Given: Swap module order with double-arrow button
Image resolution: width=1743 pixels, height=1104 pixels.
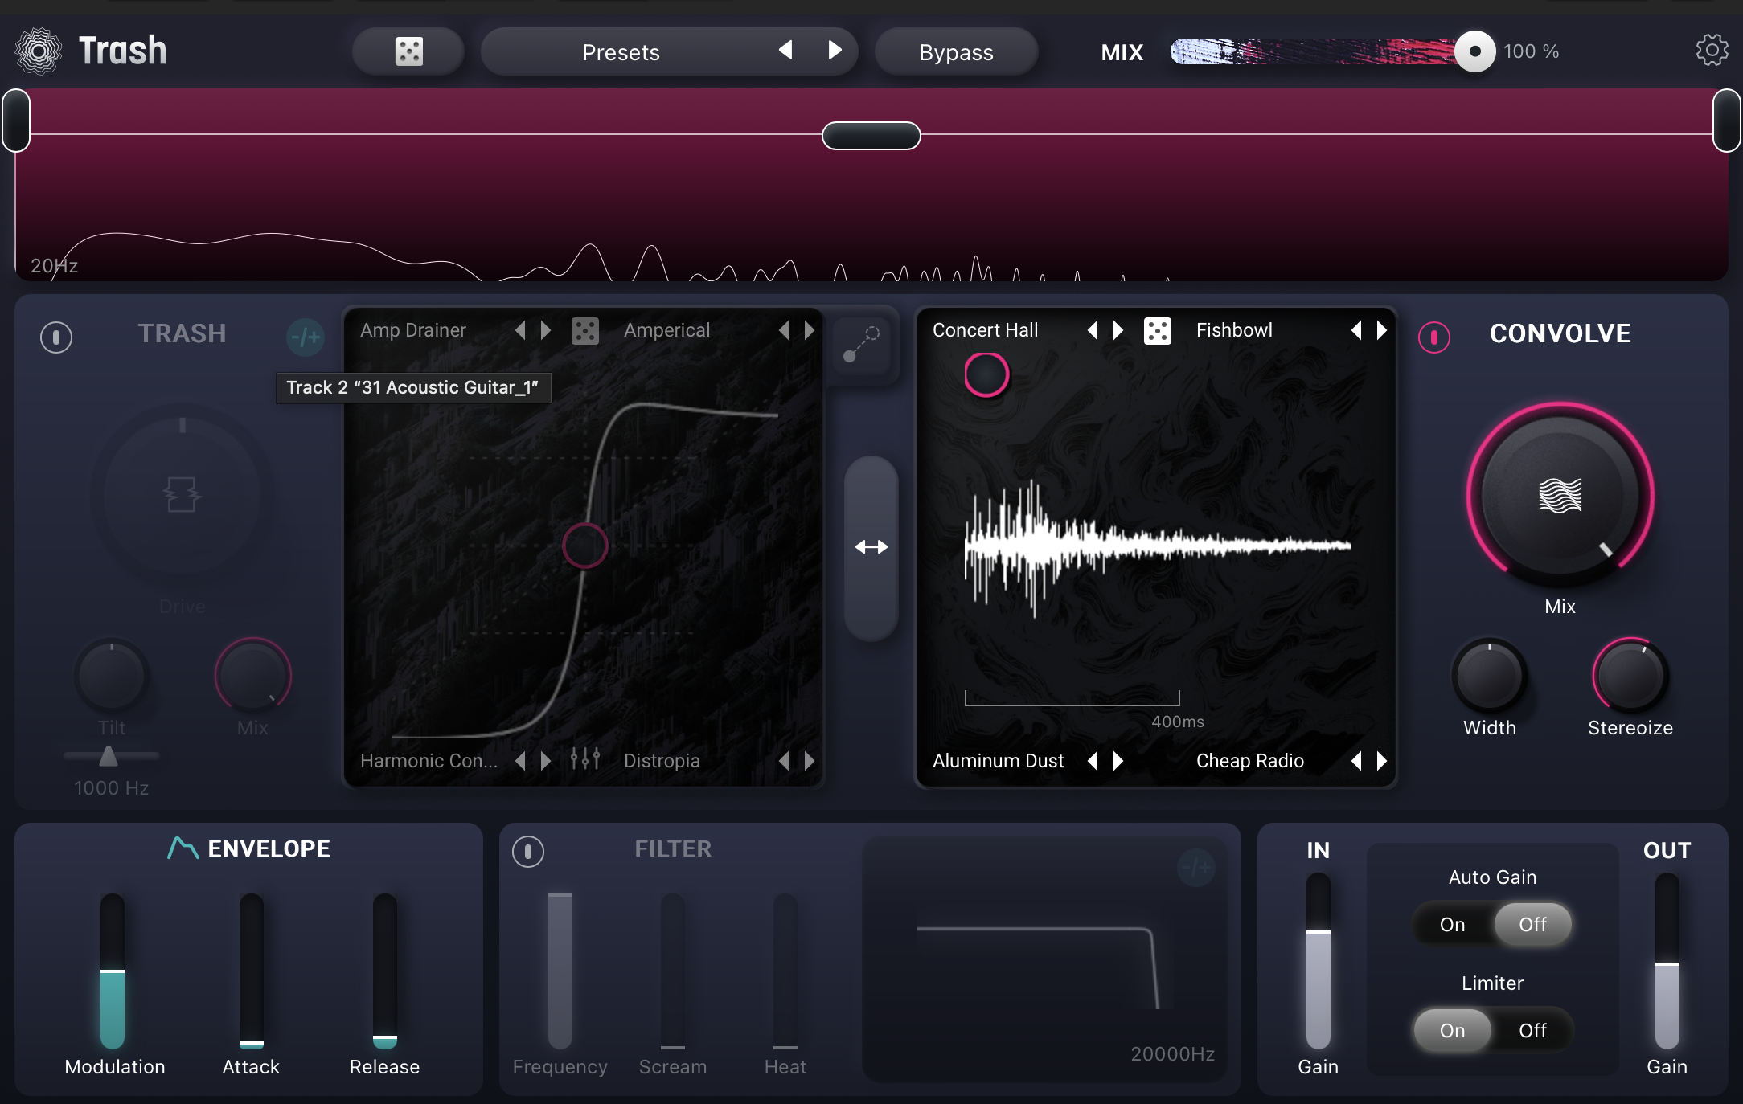Looking at the screenshot, I should [871, 548].
